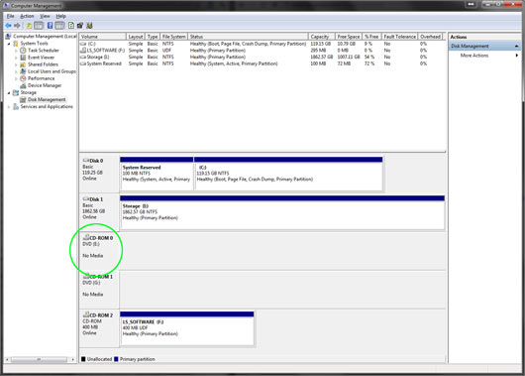Sort by the Fault Tolerance column header
525x376 pixels.
400,37
